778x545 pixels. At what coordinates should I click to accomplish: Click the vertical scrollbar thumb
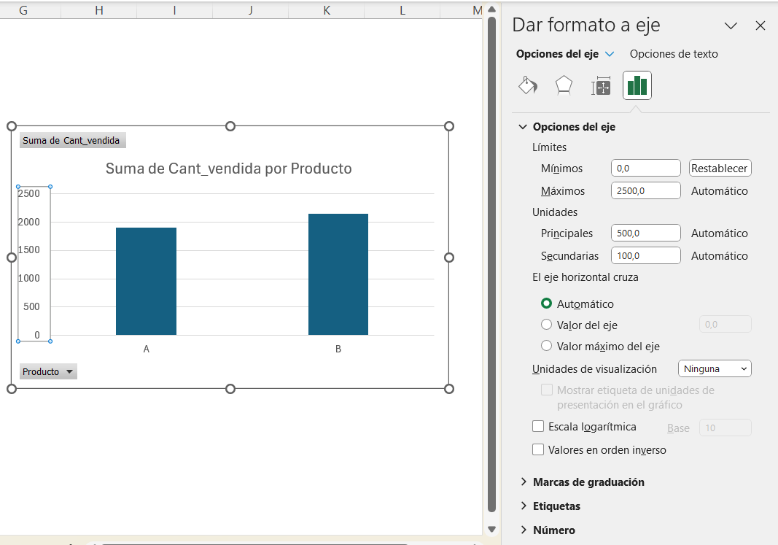[x=491, y=265]
